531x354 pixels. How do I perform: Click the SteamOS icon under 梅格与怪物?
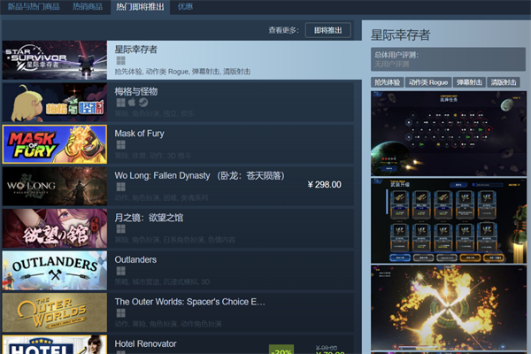[143, 103]
